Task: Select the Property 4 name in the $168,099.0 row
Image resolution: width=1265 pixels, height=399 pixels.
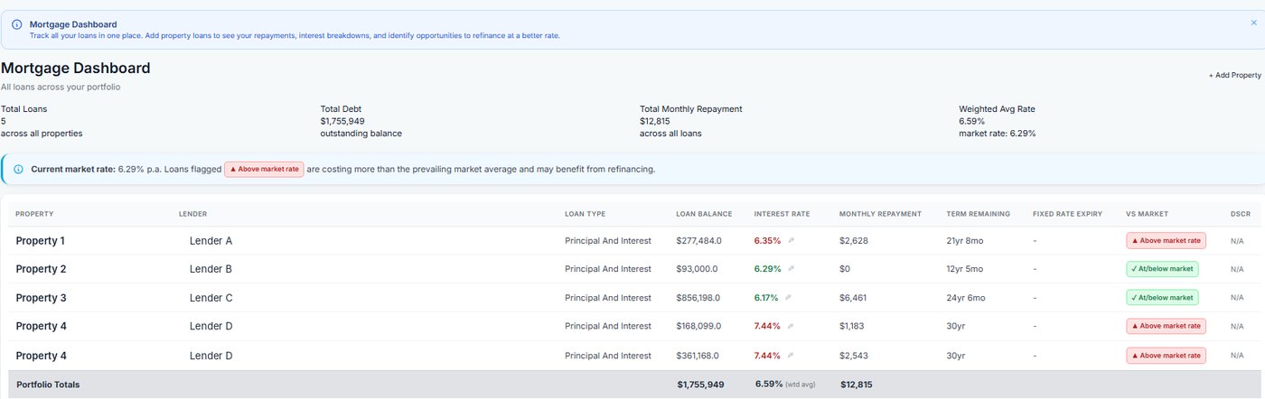Action: [x=41, y=326]
